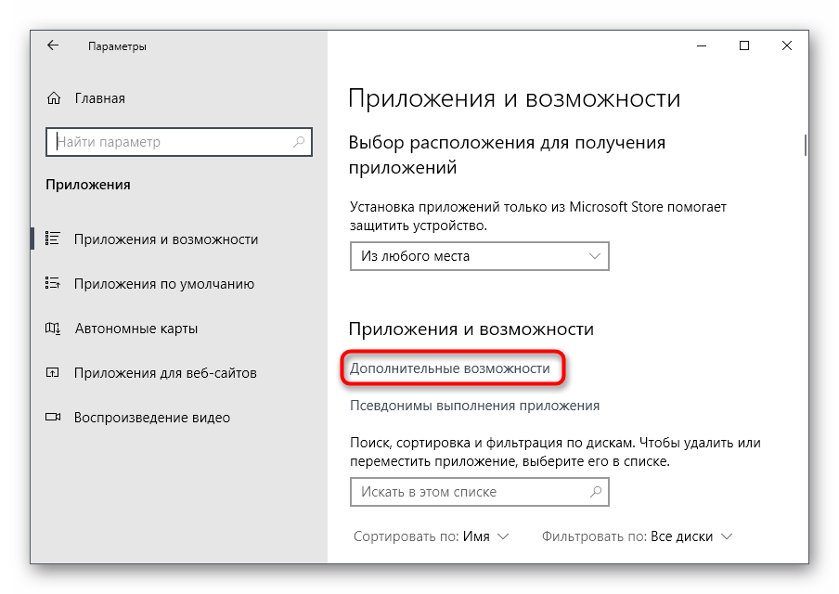Open the Из любого места dropdown

[479, 256]
